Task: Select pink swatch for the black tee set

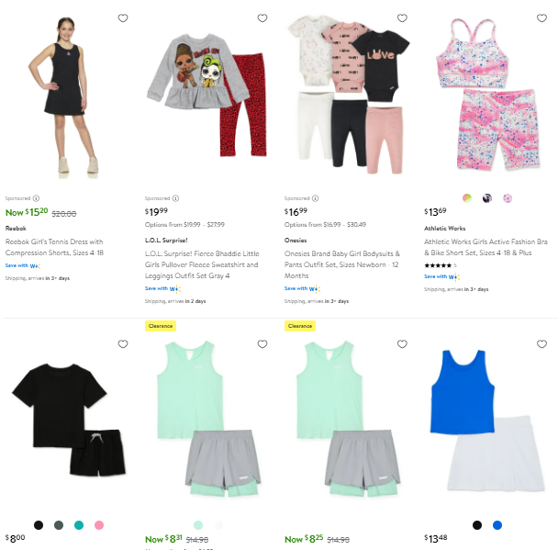Action: click(x=99, y=525)
